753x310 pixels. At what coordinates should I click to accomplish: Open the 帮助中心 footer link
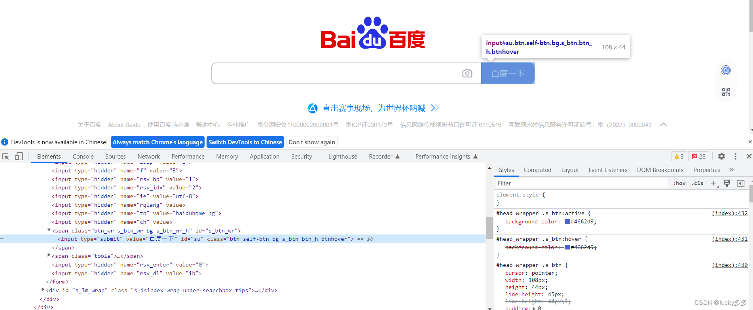pos(208,125)
